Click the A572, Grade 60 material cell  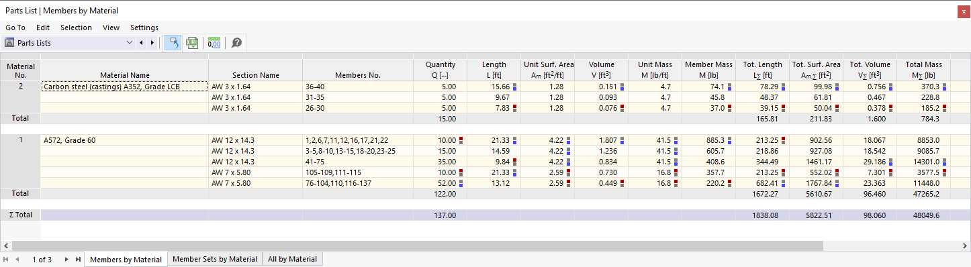[125, 140]
